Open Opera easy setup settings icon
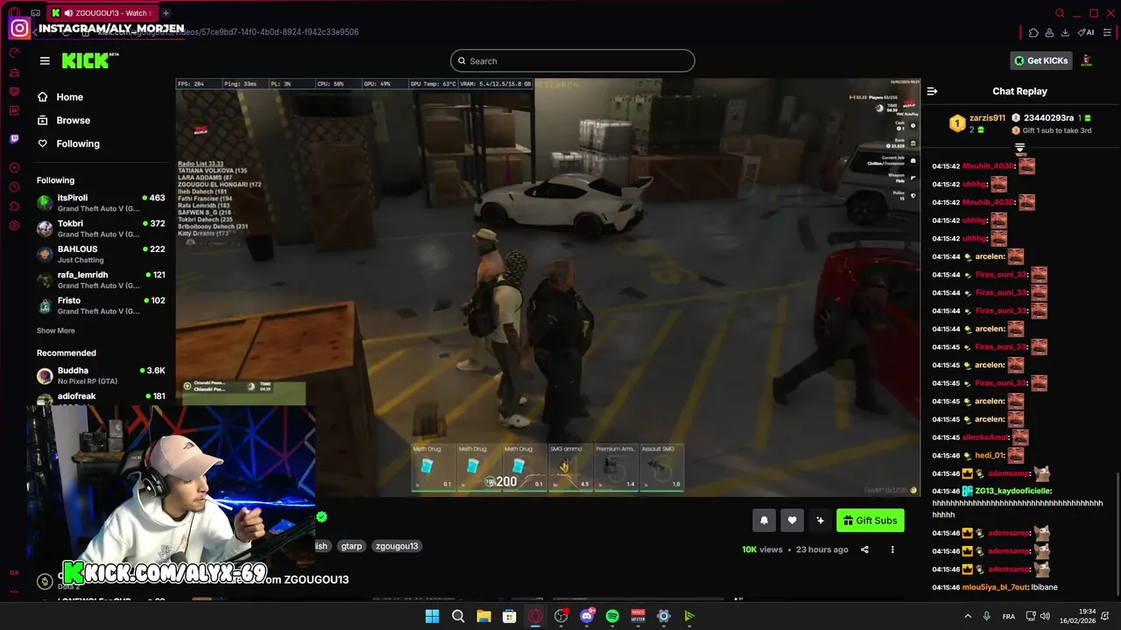The image size is (1121, 630). 1108,32
